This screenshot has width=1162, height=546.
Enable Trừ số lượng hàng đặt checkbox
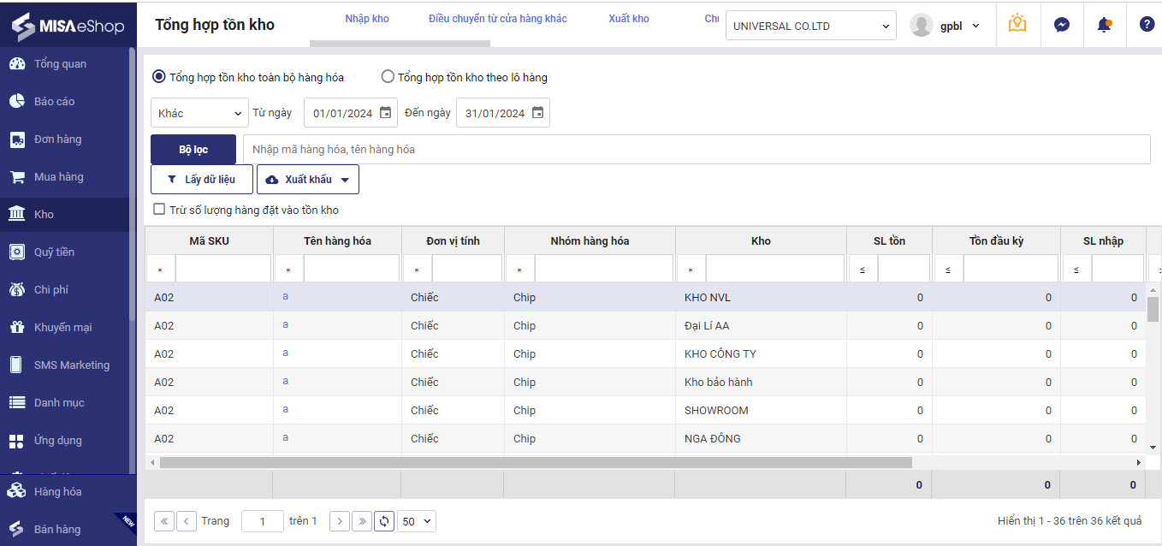[158, 210]
